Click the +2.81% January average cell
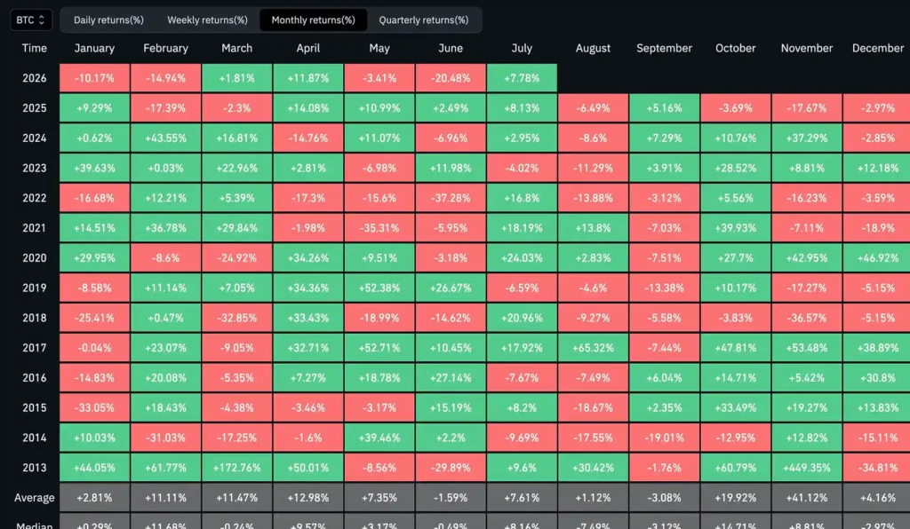 coord(94,498)
